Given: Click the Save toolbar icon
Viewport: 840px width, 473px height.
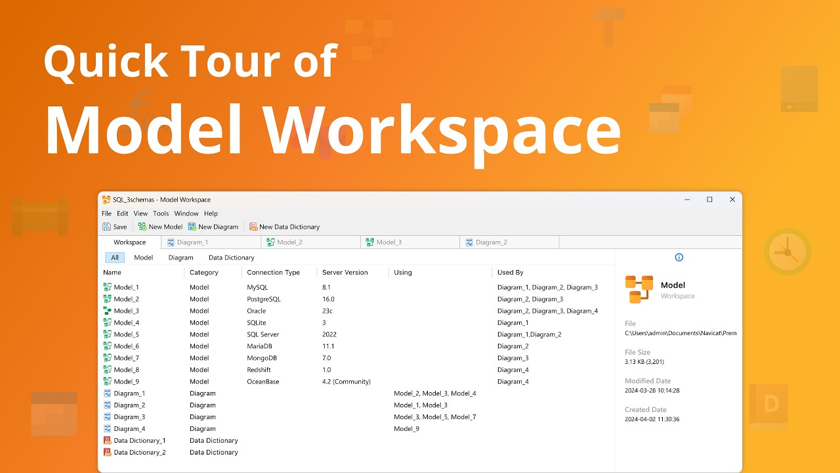Looking at the screenshot, I should (106, 227).
